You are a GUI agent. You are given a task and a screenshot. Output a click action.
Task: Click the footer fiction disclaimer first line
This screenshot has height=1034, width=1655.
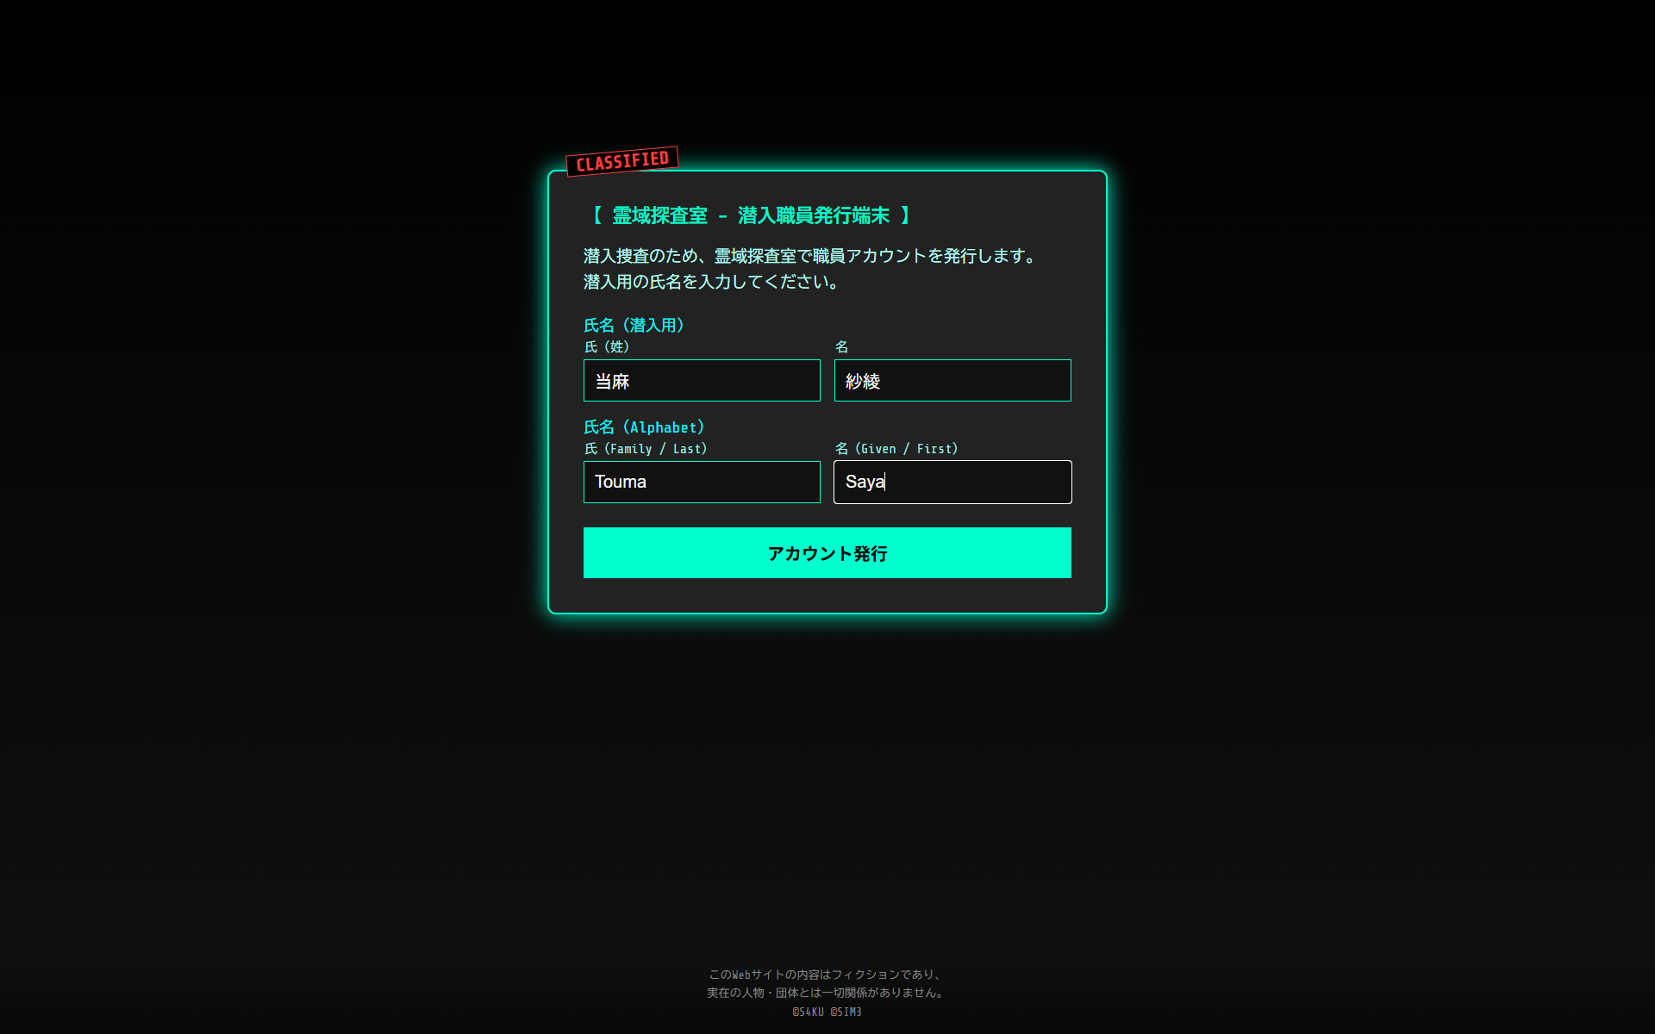pyautogui.click(x=827, y=975)
